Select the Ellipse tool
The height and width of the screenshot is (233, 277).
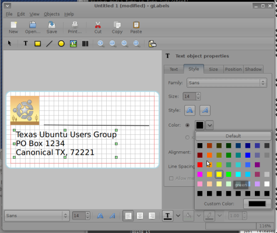point(61,43)
